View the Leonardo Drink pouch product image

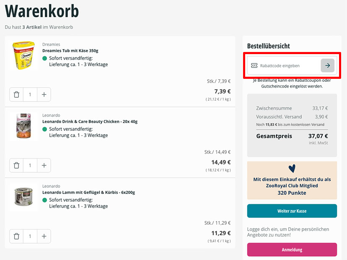click(24, 126)
